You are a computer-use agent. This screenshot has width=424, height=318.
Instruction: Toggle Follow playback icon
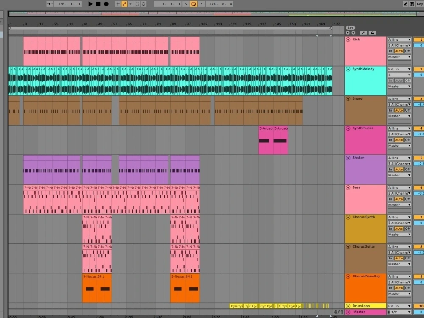[x=50, y=4]
